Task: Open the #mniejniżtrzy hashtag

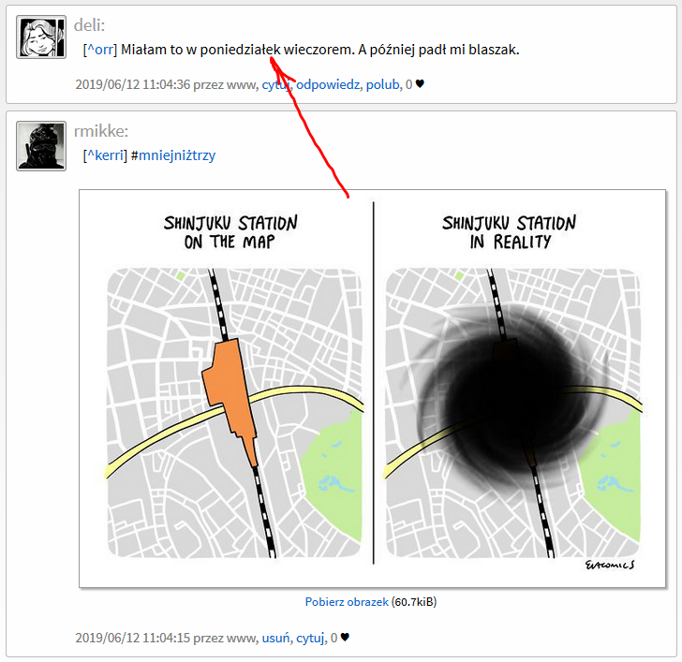Action: 173,155
